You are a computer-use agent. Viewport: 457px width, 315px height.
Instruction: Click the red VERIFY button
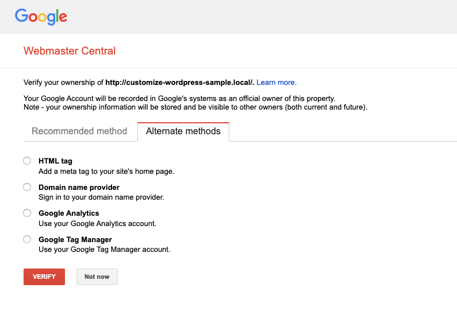tap(44, 277)
